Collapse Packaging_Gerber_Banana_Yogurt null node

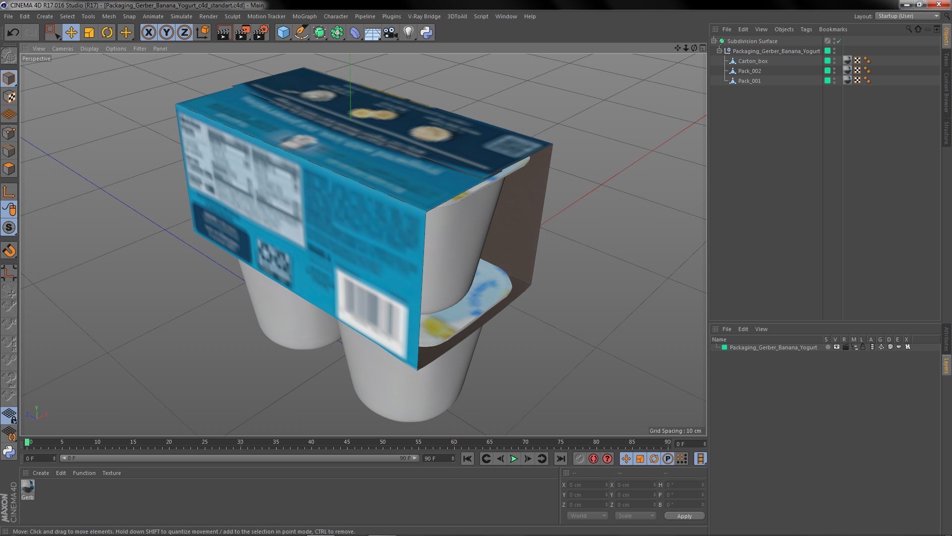719,51
